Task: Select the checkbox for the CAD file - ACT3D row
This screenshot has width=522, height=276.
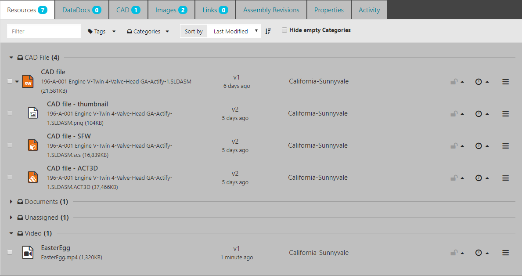Action: pyautogui.click(x=10, y=177)
